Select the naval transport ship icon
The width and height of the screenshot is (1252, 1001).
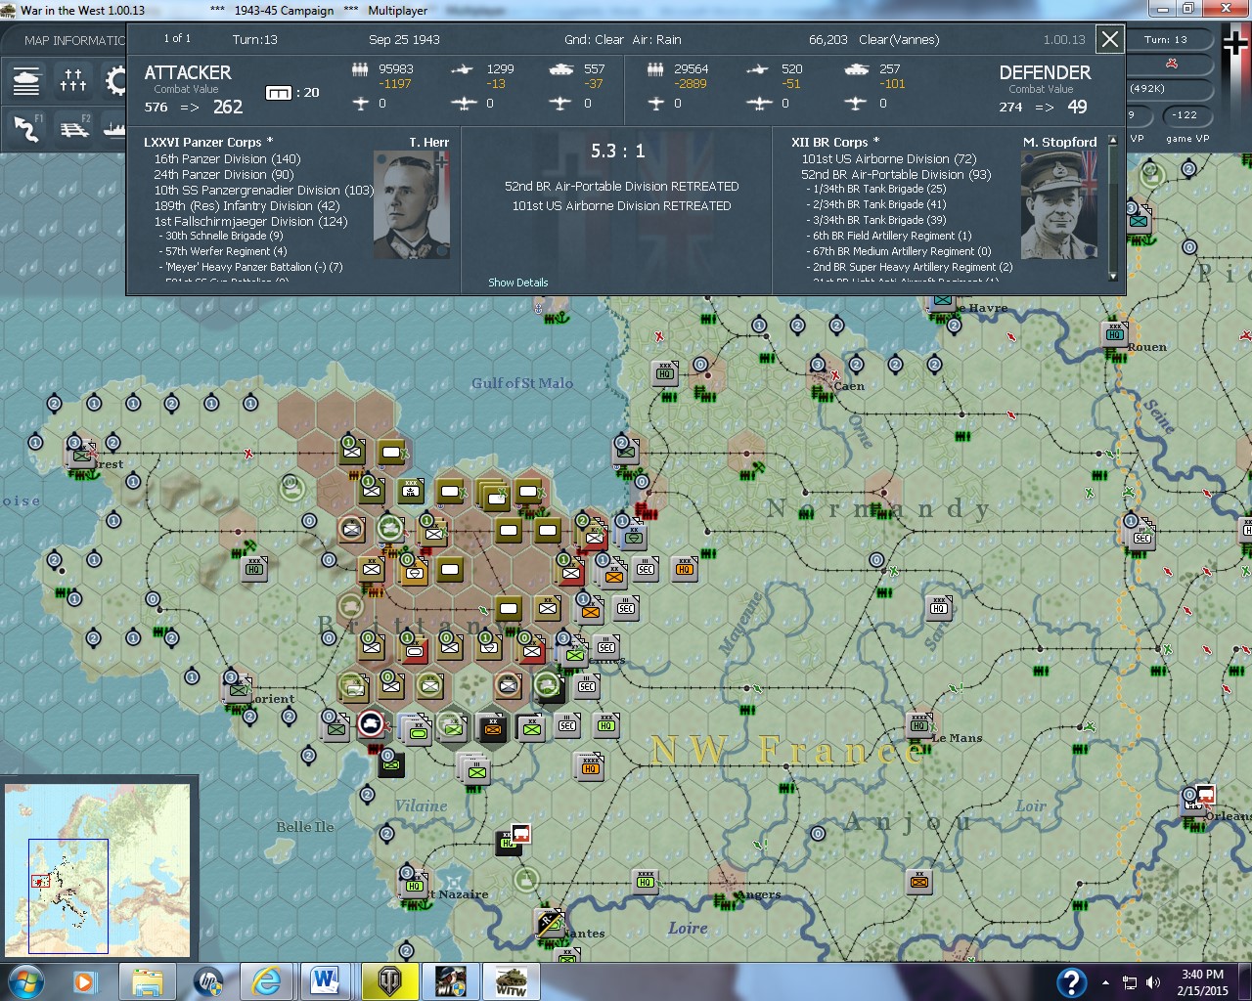pos(114,128)
